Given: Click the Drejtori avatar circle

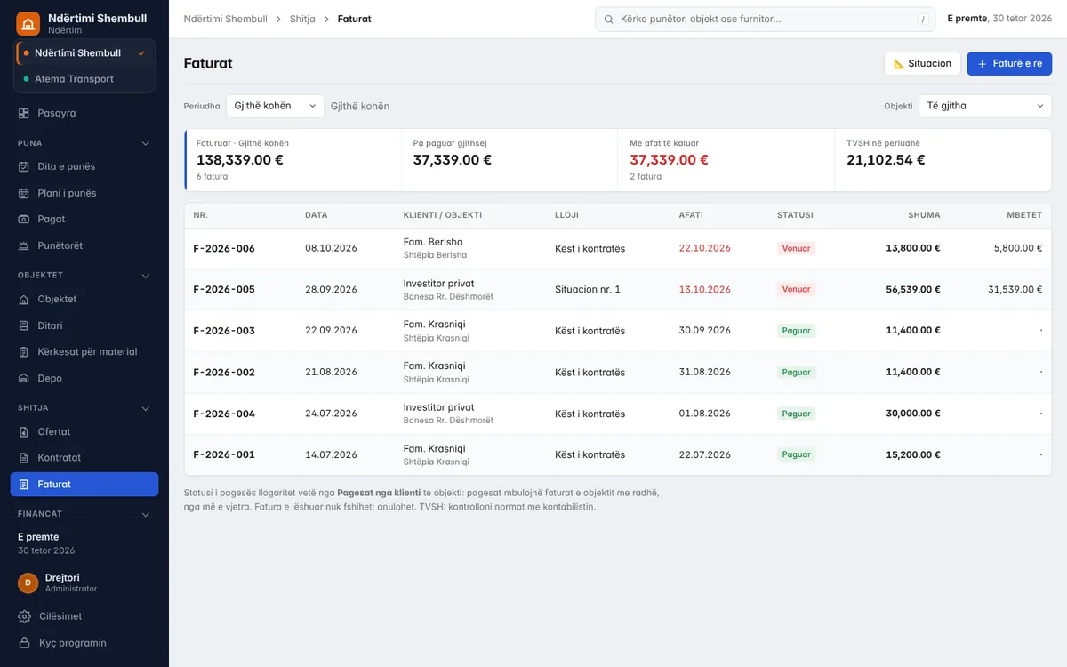Looking at the screenshot, I should tap(28, 583).
